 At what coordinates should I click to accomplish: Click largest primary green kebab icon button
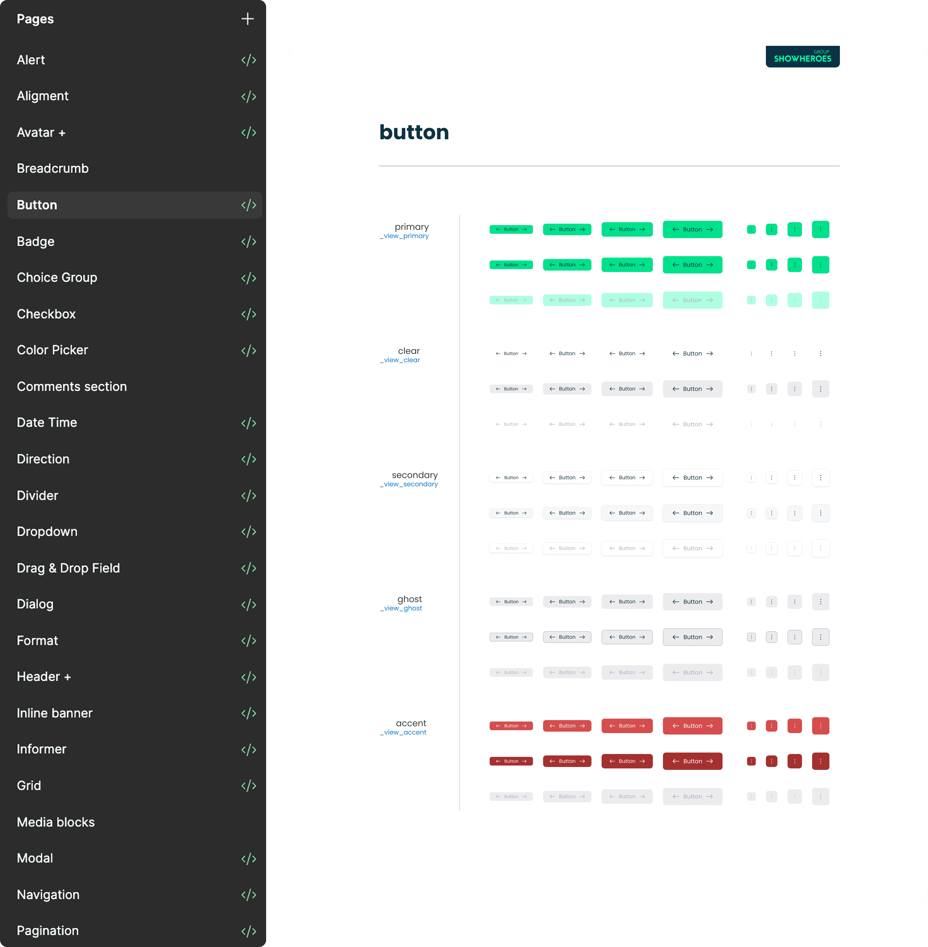click(x=820, y=229)
